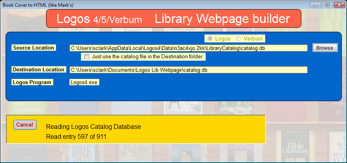Image resolution: width=347 pixels, height=163 pixels.
Task: Click the Library Webpage builder banner title
Action: point(222,19)
